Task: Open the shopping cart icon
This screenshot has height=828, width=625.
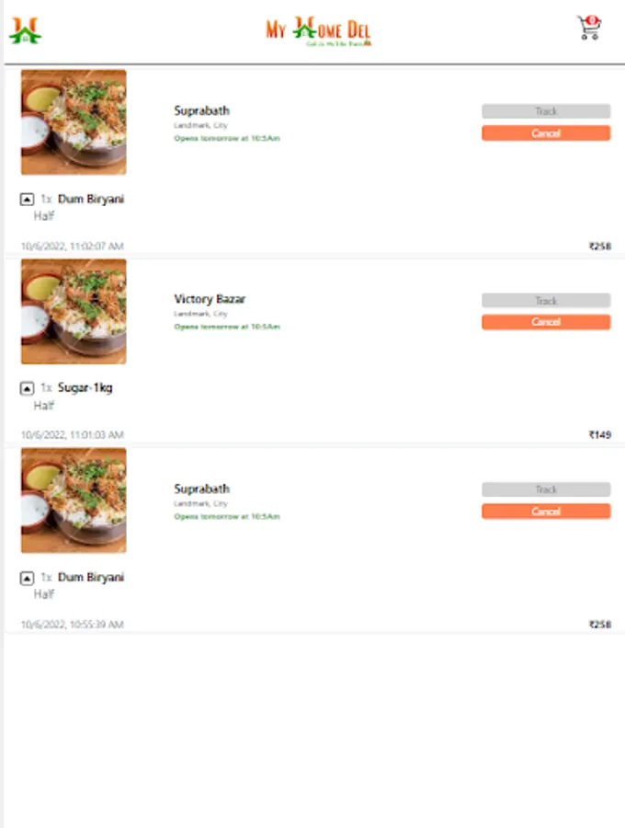Action: tap(589, 28)
